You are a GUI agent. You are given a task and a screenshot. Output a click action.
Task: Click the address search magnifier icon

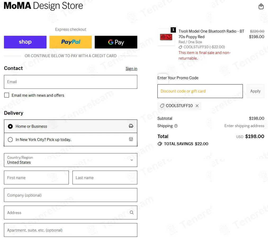click(x=132, y=213)
